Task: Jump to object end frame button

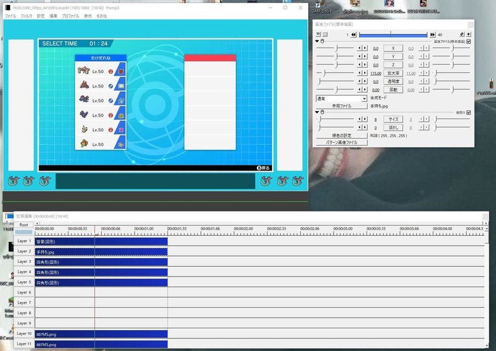Action: tap(432, 35)
